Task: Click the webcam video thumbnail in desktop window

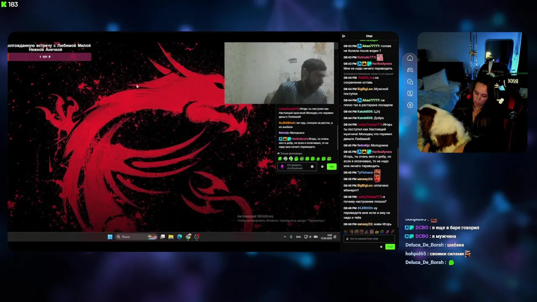Action: 279,73
